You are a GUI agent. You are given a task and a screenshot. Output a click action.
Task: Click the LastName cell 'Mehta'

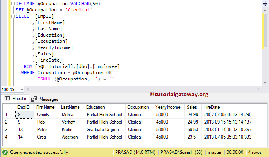coord(71,115)
